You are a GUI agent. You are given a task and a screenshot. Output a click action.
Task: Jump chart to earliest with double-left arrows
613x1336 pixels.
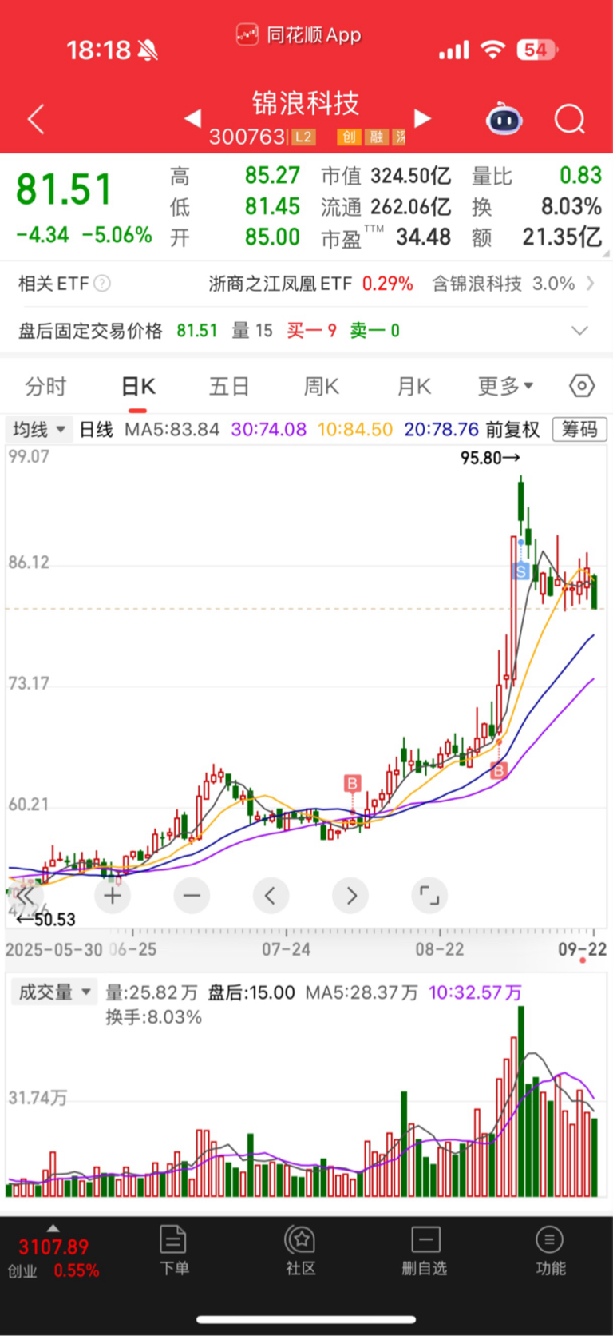(x=24, y=896)
